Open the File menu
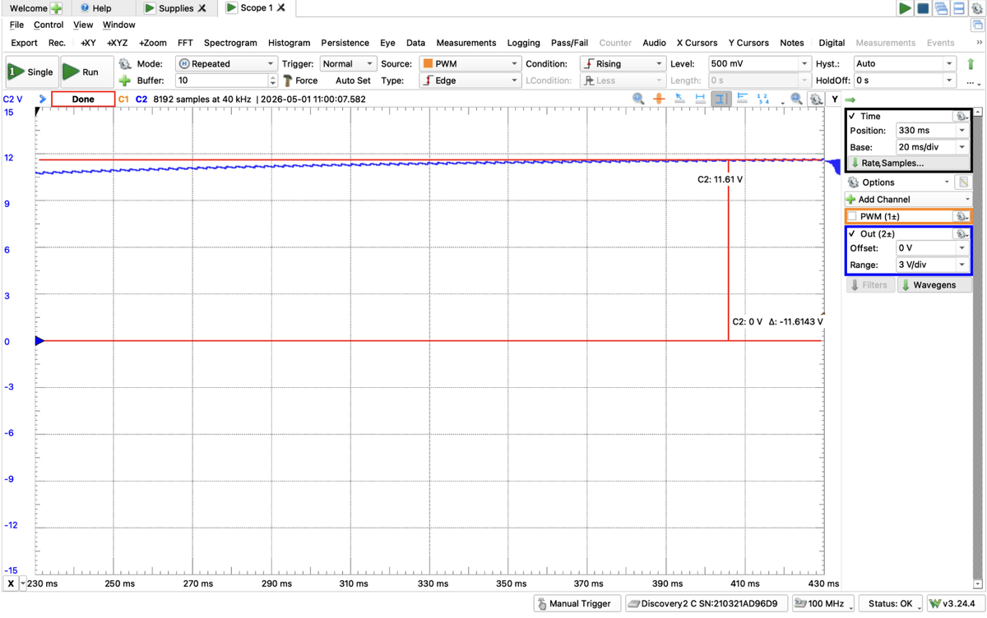This screenshot has width=987, height=618. tap(16, 25)
